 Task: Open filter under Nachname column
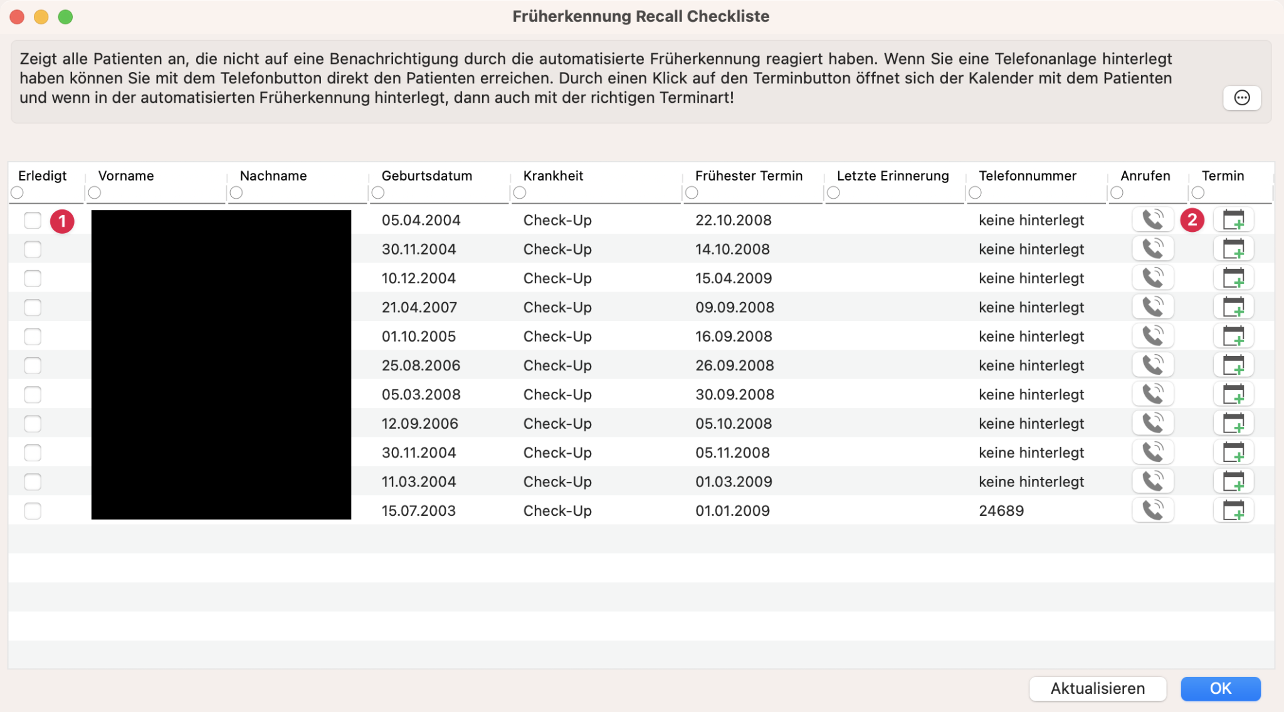[x=236, y=192]
